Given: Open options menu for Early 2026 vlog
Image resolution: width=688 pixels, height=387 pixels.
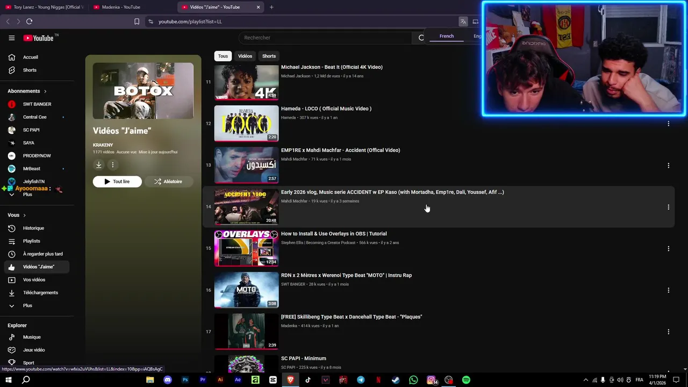Looking at the screenshot, I should (668, 207).
